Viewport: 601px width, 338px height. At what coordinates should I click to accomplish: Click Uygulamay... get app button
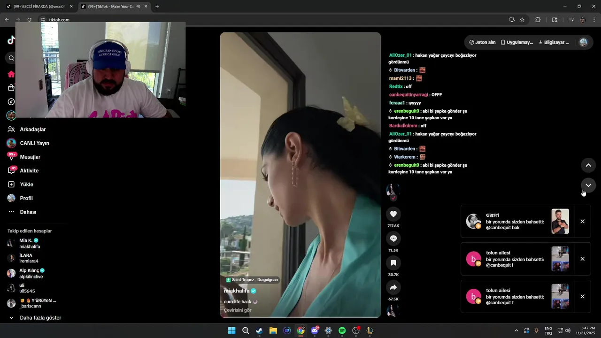pos(517,42)
